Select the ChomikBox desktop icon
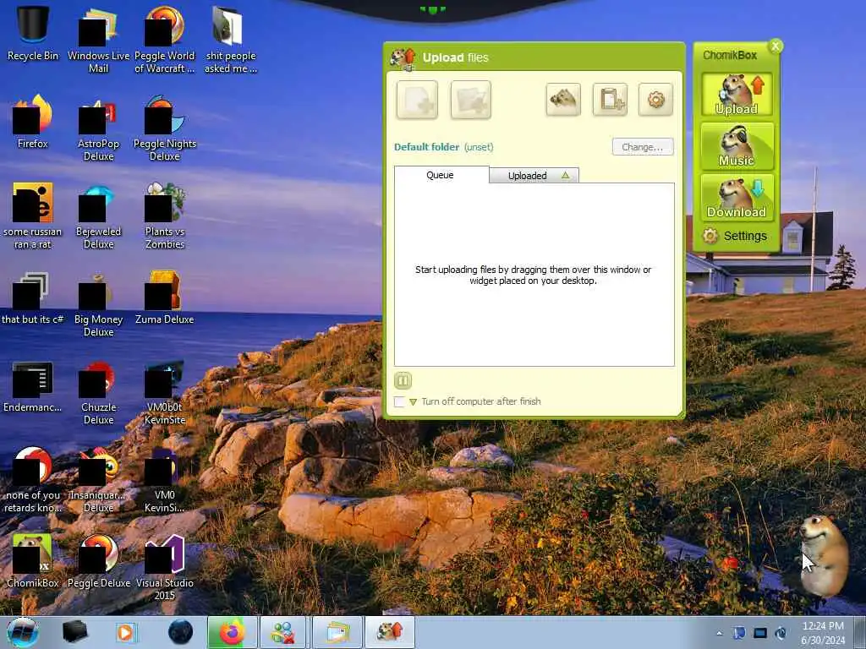Viewport: 866px width, 649px height. tap(33, 560)
